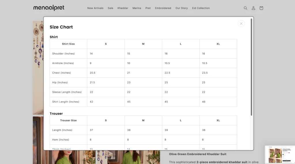Select the Hip (Inches) row label
The width and height of the screenshot is (295, 164).
60,82
